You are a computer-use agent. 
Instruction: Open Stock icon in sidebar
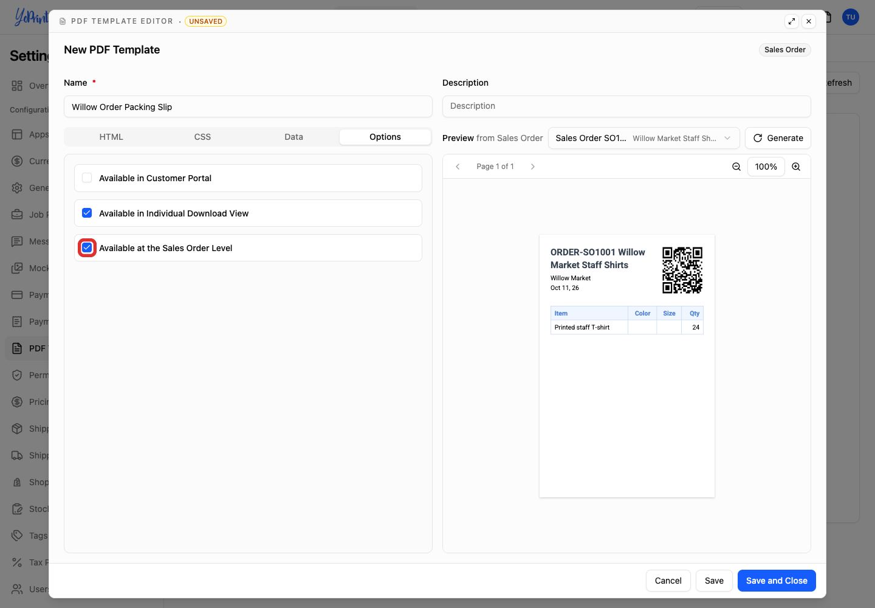[17, 509]
